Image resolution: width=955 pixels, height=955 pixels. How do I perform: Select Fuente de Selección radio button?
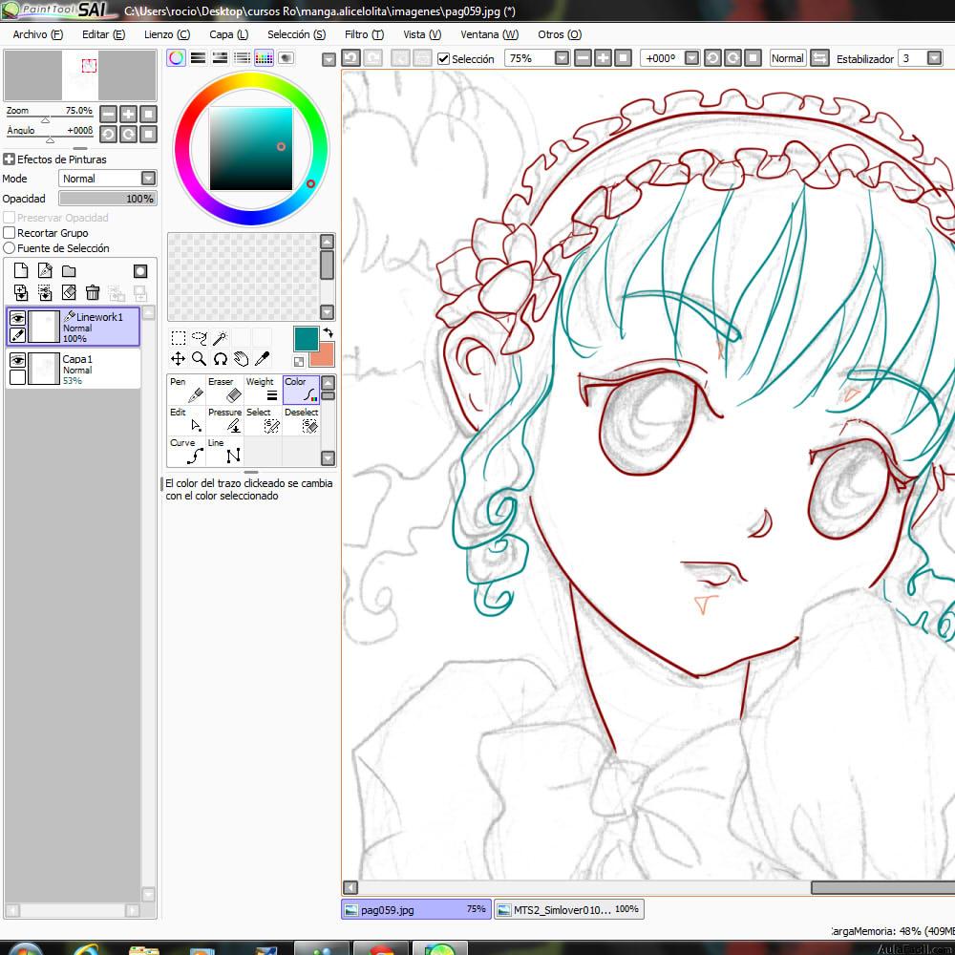pos(10,248)
